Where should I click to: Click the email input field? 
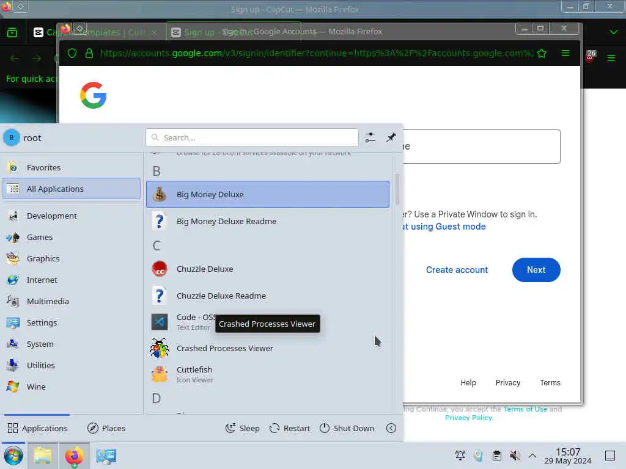(x=481, y=147)
